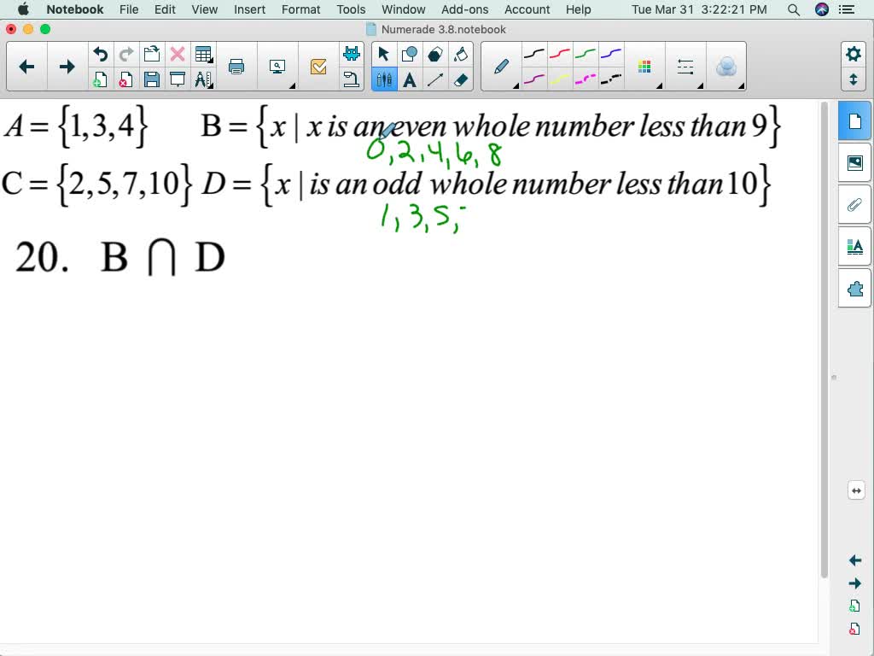The height and width of the screenshot is (656, 874).
Task: Save the Numerade 3.8 notebook
Action: tap(152, 79)
